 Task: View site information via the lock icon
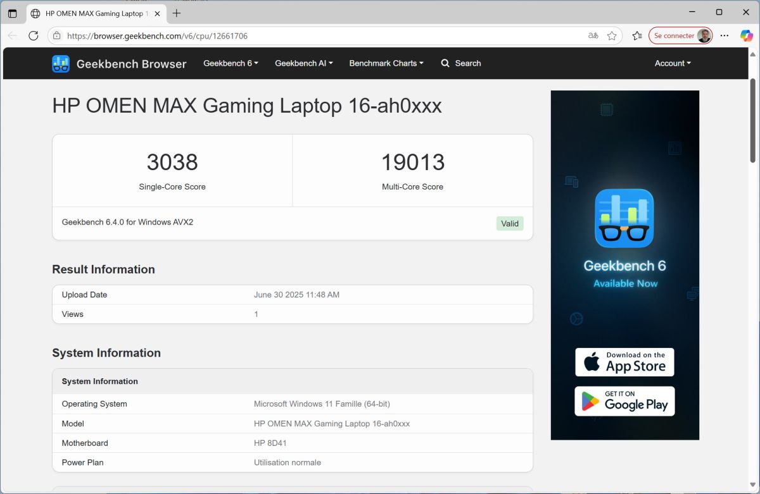coord(57,36)
